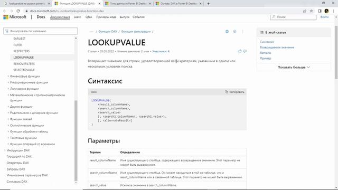Jump to Remarks in article contents
This screenshot has height=190, width=338.
266,53
